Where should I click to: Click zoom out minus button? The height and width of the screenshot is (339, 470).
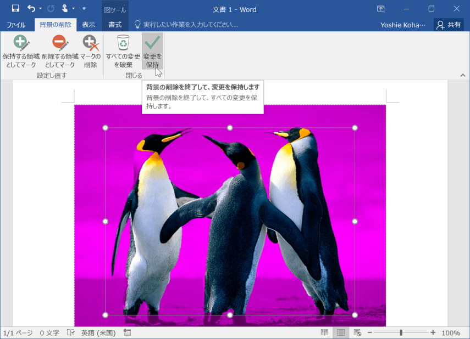click(x=370, y=332)
